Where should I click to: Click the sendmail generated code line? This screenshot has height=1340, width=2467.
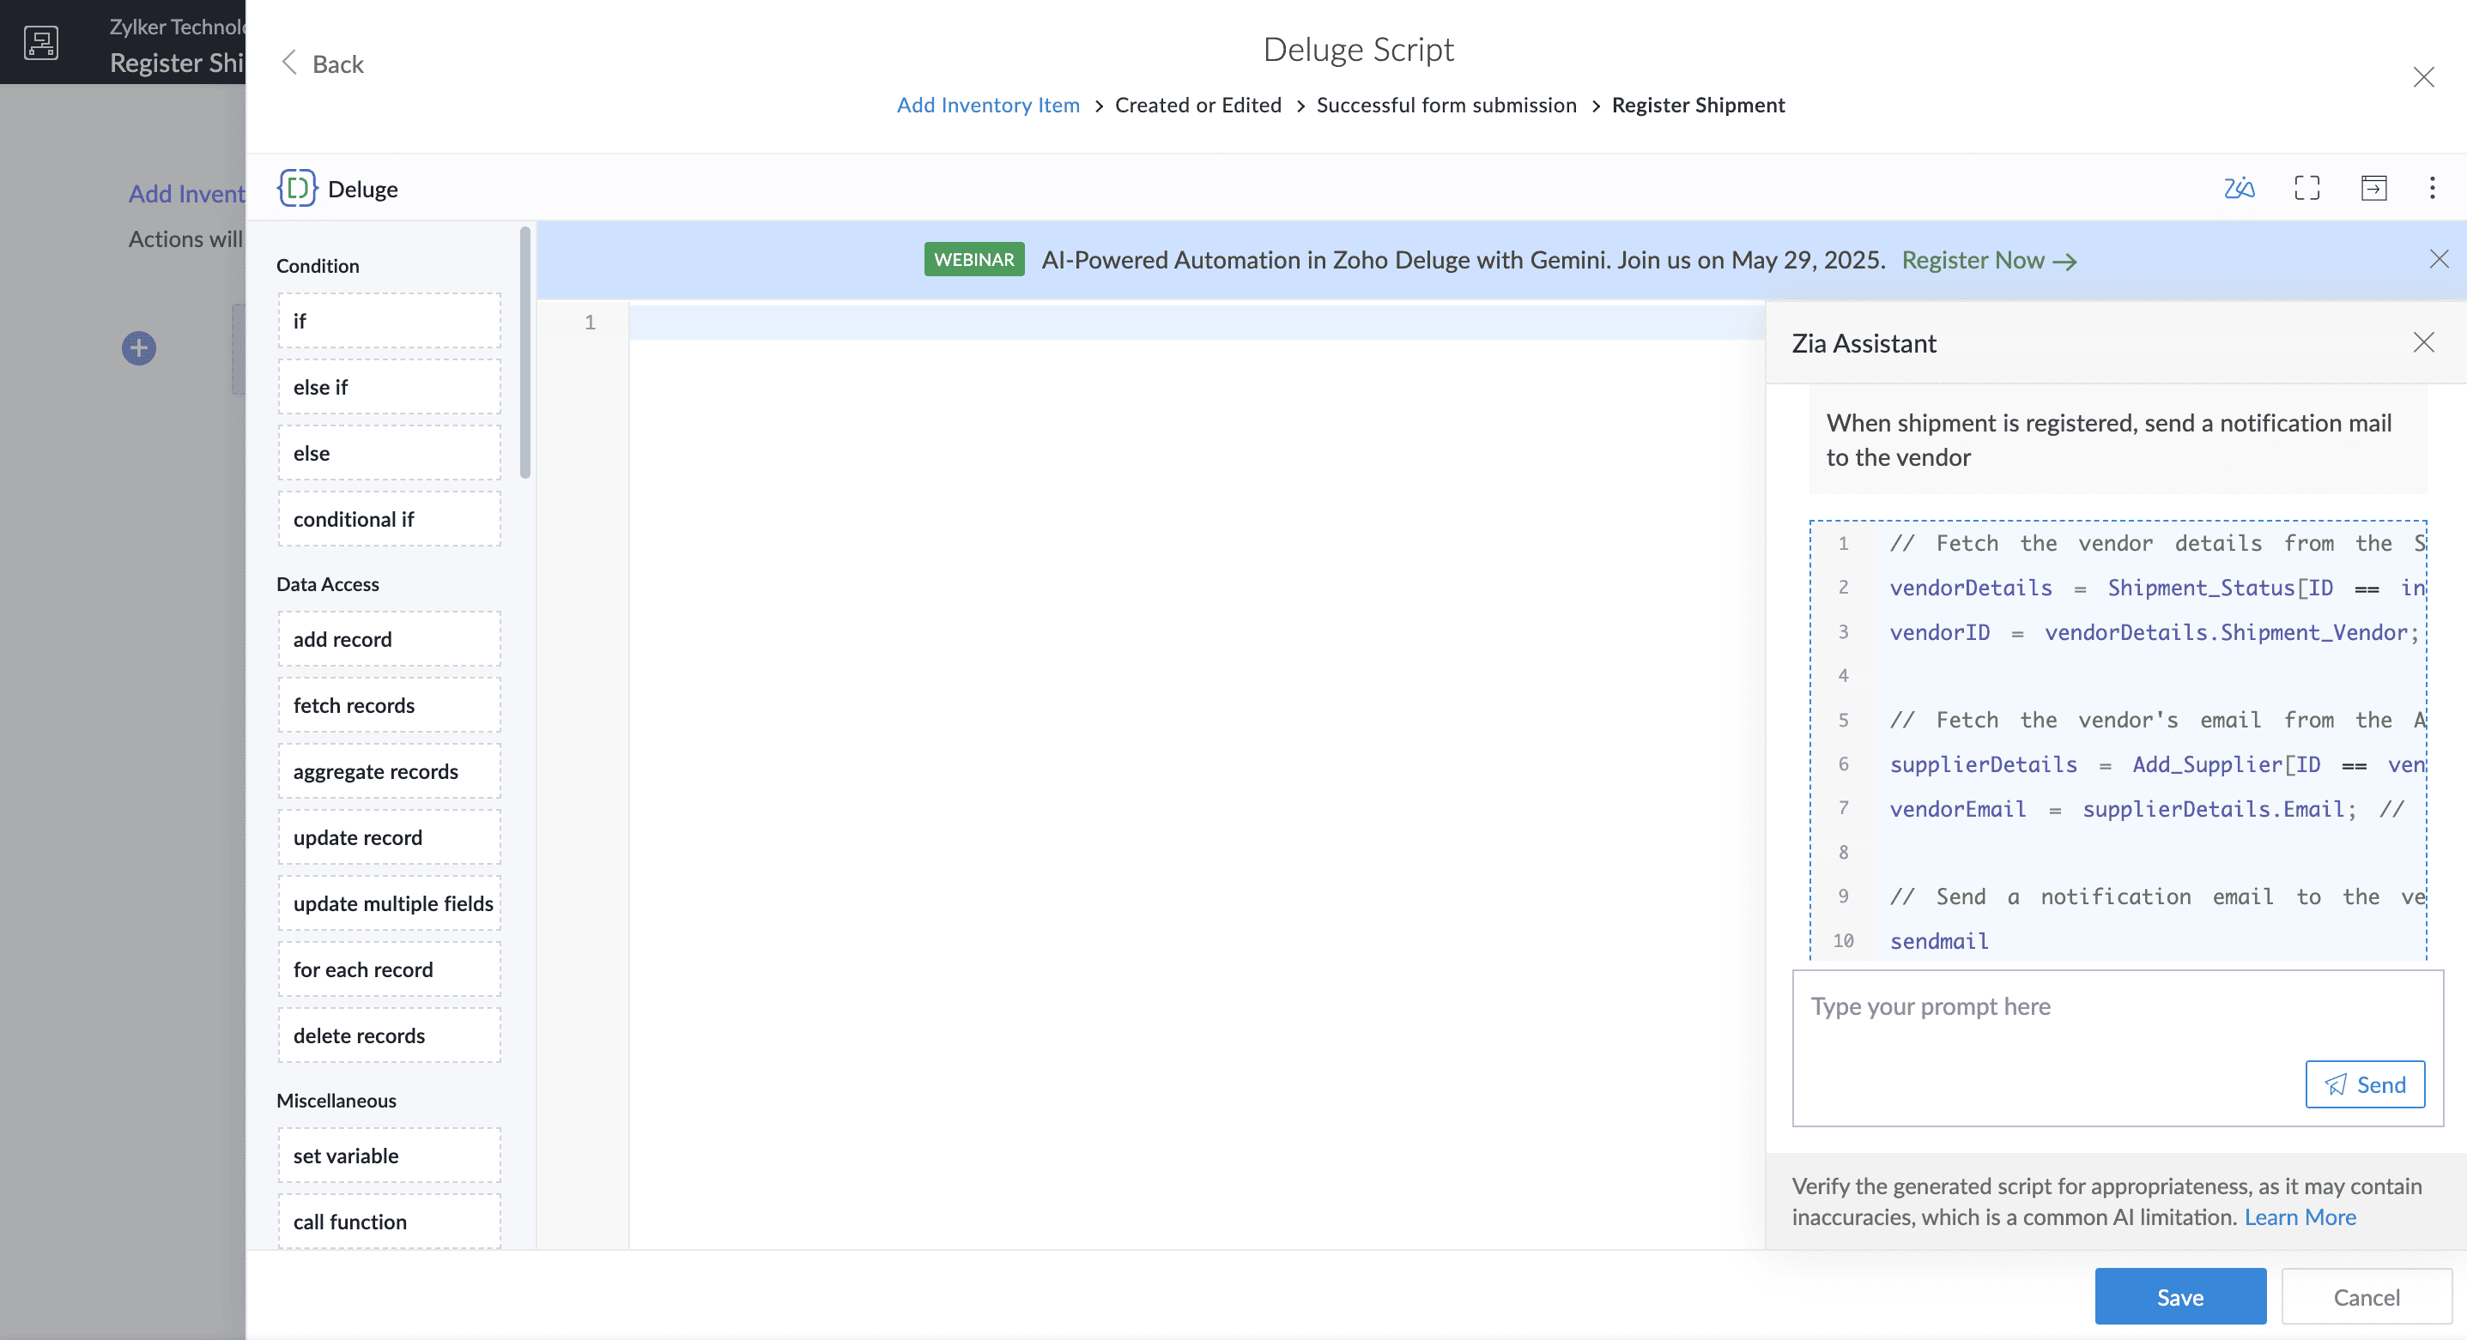click(x=1938, y=941)
